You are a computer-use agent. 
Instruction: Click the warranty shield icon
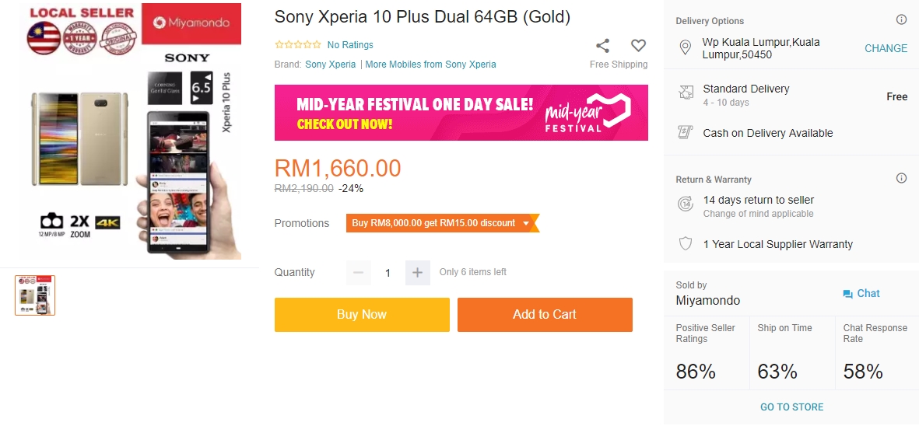[x=686, y=244]
